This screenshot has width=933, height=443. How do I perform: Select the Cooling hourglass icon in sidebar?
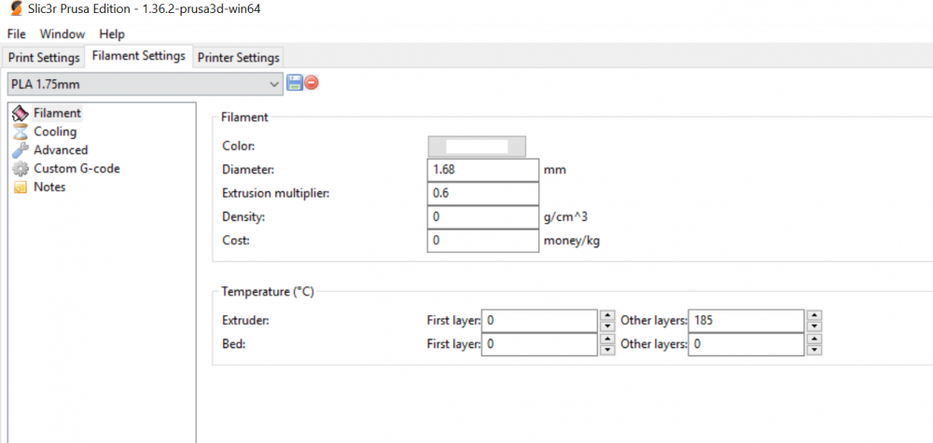[21, 132]
